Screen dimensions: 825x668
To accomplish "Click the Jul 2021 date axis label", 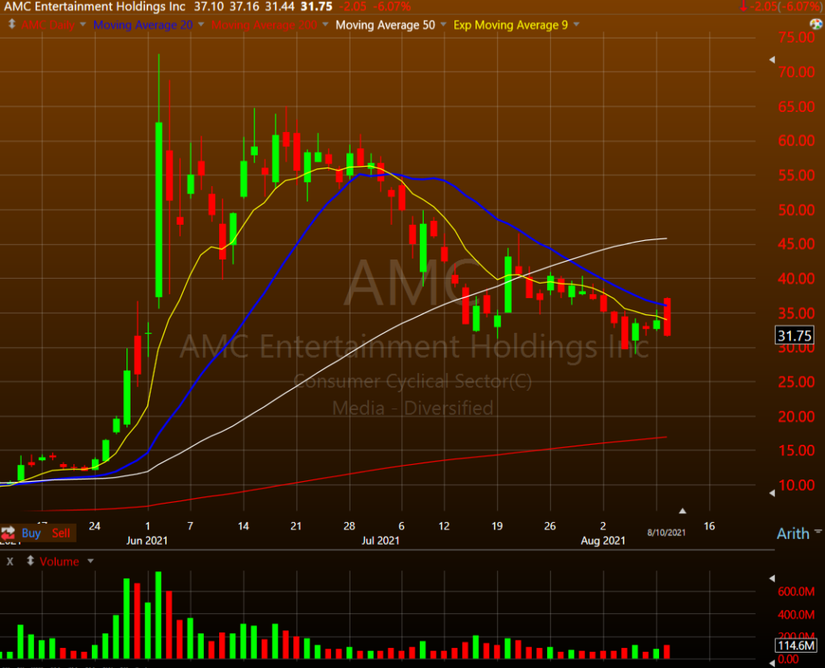I will coord(380,540).
